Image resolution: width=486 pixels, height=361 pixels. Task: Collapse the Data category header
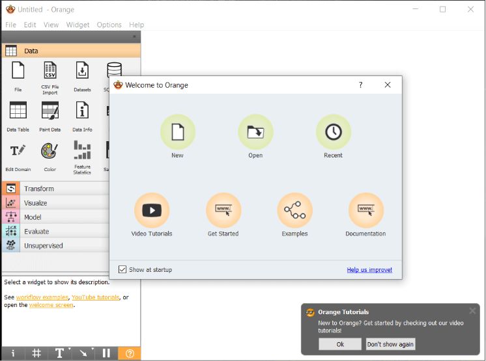click(71, 51)
